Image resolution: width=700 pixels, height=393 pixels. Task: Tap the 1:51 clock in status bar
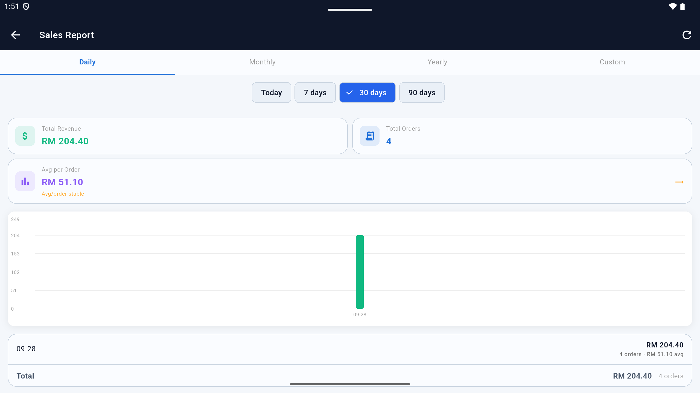pos(12,7)
